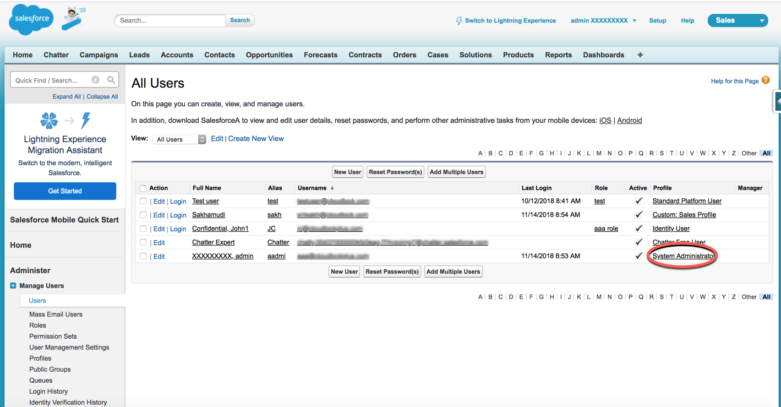
Task: Open the System Administrator profile link
Action: pos(683,256)
